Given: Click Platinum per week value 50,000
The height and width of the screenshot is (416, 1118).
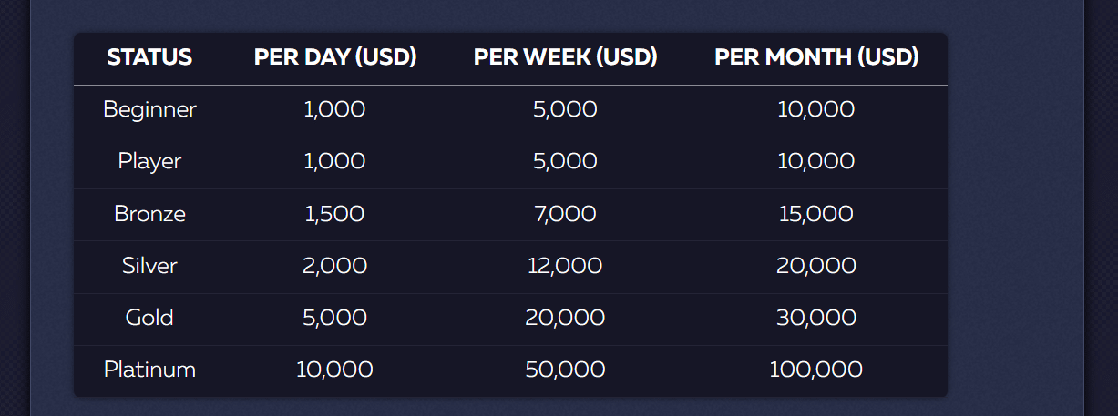Looking at the screenshot, I should click(565, 370).
